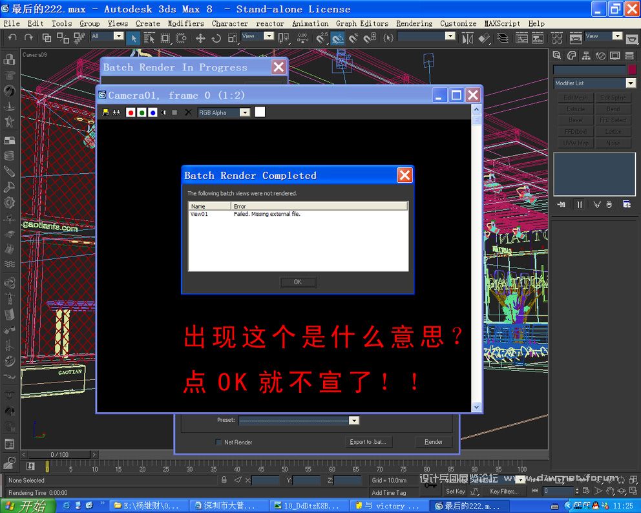Enable the Net Render checkbox
Viewport: 641px width, 513px height.
click(x=218, y=442)
